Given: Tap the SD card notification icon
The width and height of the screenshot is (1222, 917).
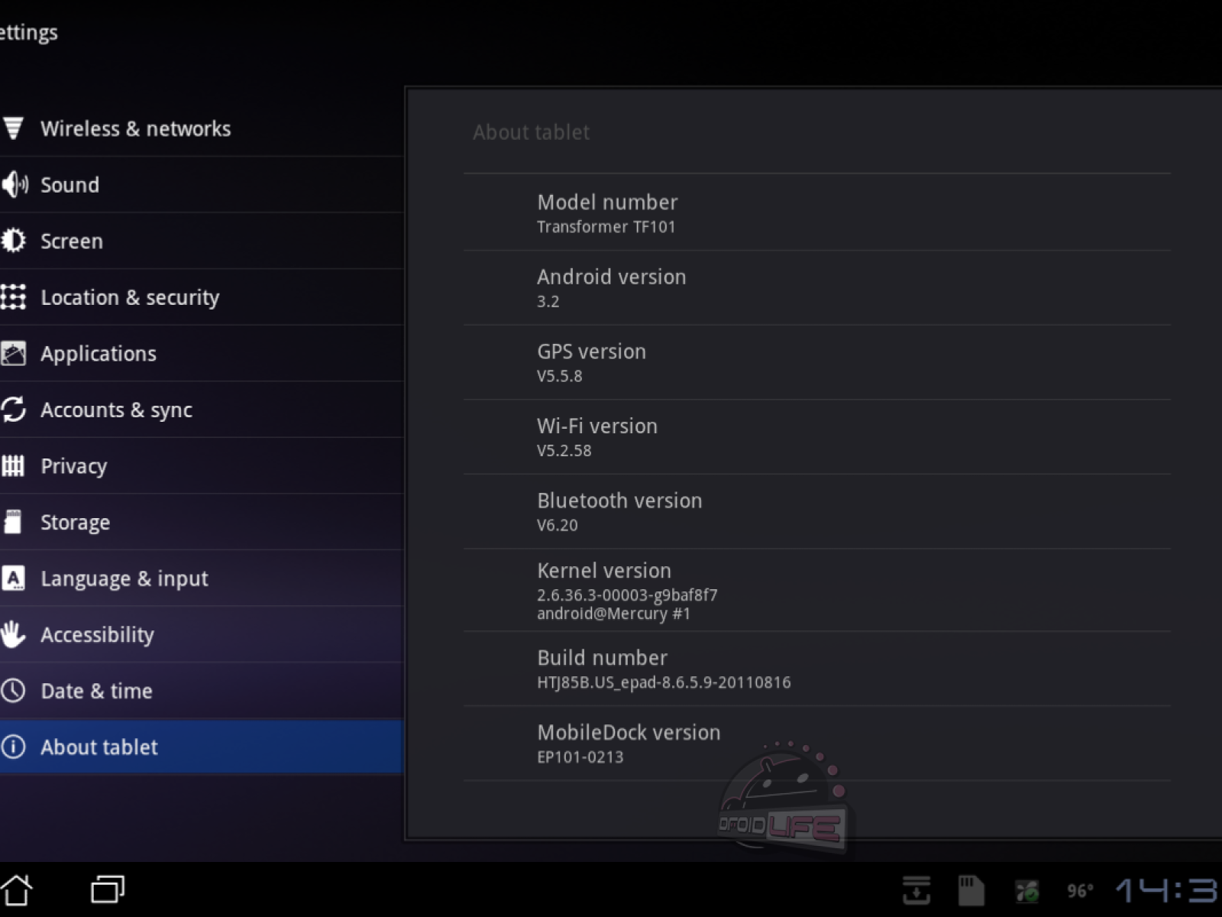Looking at the screenshot, I should (971, 890).
